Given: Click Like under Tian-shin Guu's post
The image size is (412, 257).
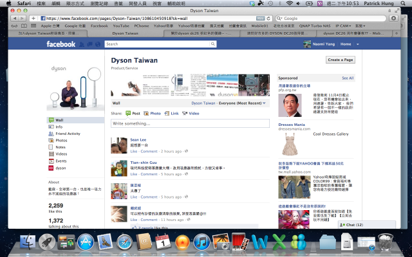Looking at the screenshot, I should click(134, 174).
